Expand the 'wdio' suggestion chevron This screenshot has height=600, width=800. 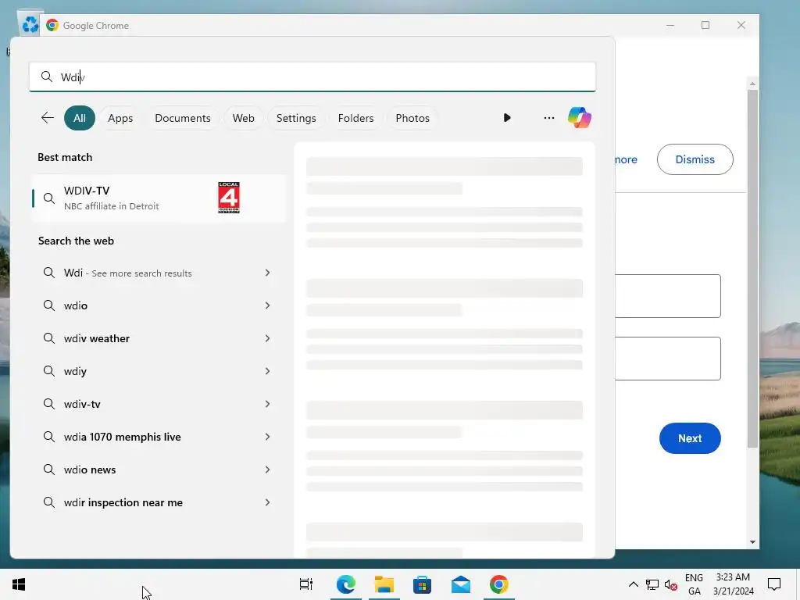[x=267, y=305]
